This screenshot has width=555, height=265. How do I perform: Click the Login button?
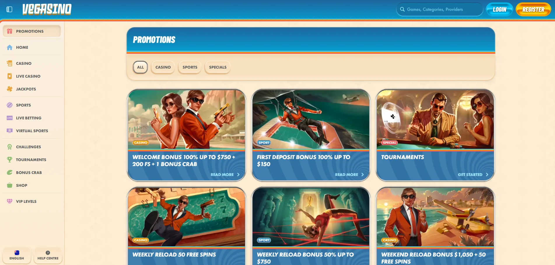[499, 9]
